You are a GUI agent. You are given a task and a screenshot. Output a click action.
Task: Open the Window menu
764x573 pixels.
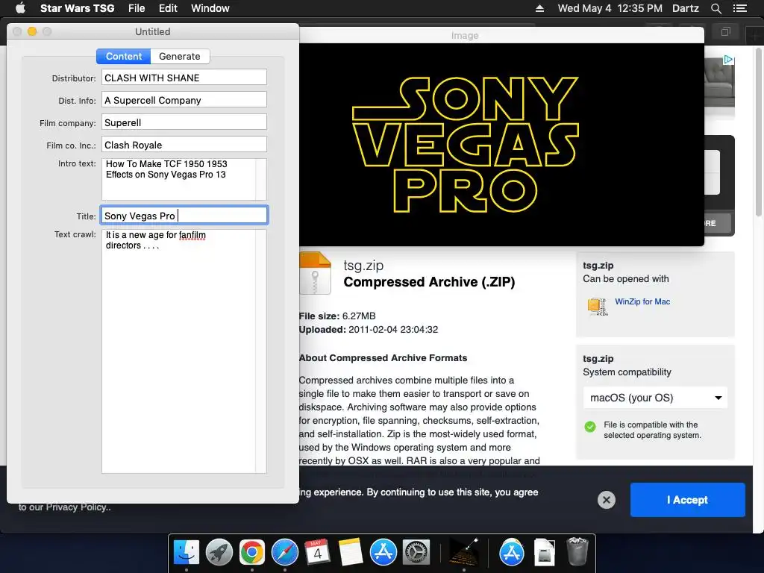click(x=210, y=8)
